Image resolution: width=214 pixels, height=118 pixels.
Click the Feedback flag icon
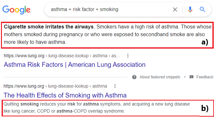coord(191,77)
